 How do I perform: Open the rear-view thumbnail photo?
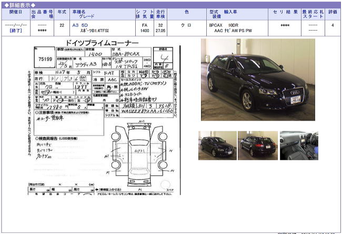point(258,145)
